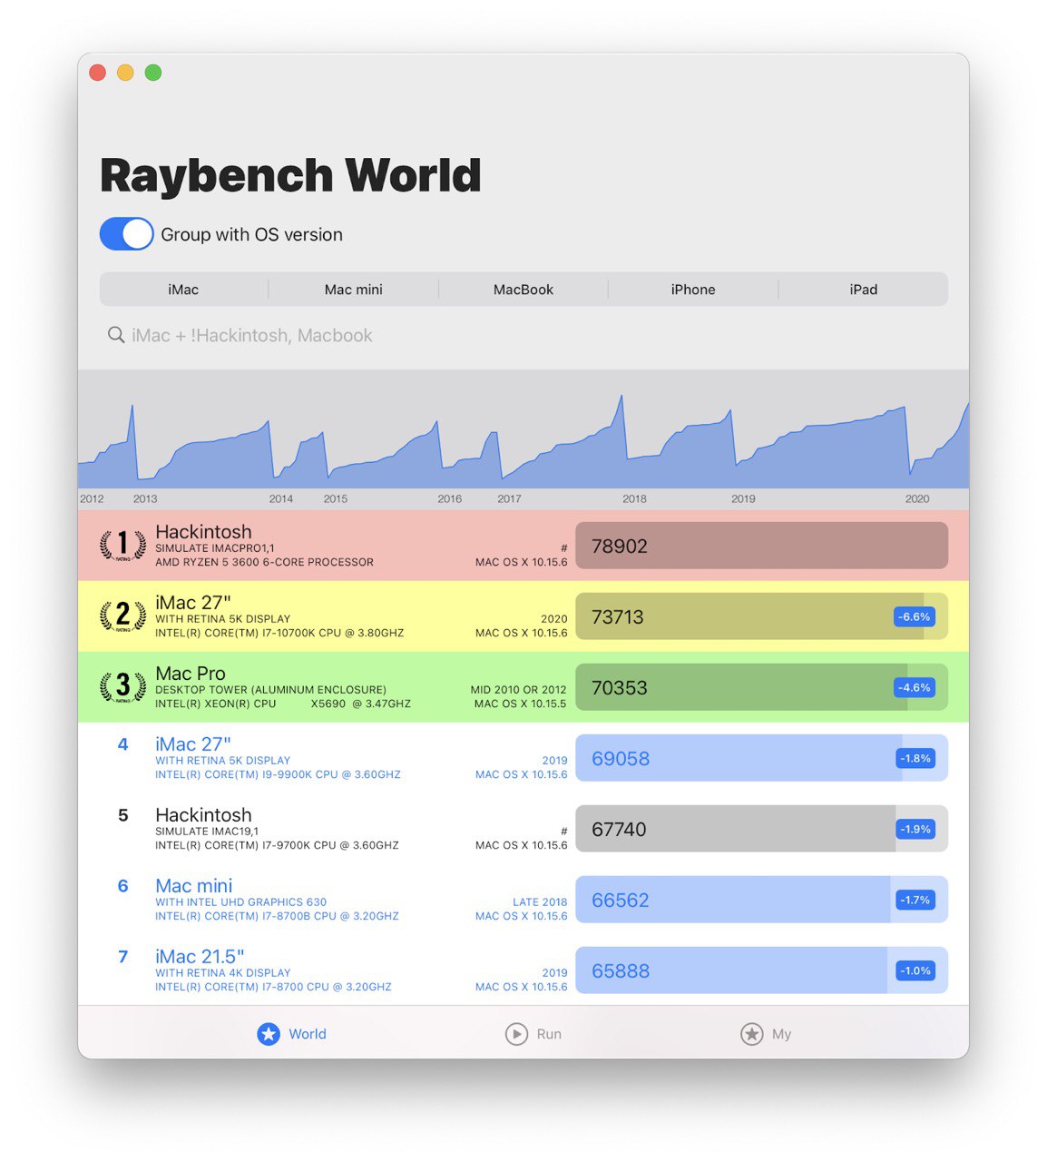Click AMD RYZEN 5 3600 6-CORE PROCESSOR text

point(264,563)
